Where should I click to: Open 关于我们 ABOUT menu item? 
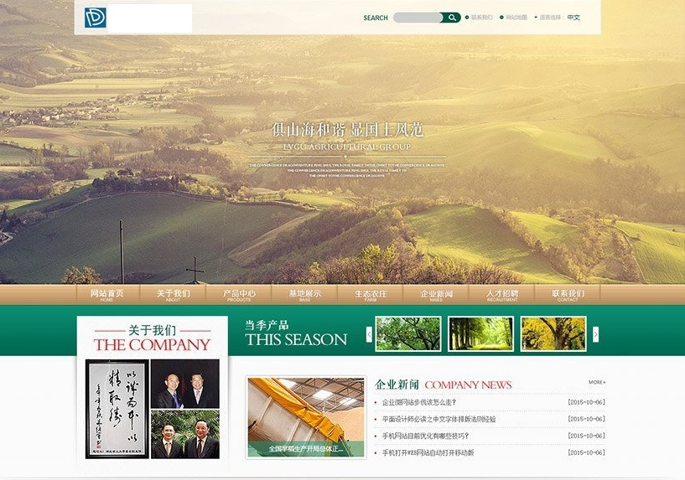point(173,295)
